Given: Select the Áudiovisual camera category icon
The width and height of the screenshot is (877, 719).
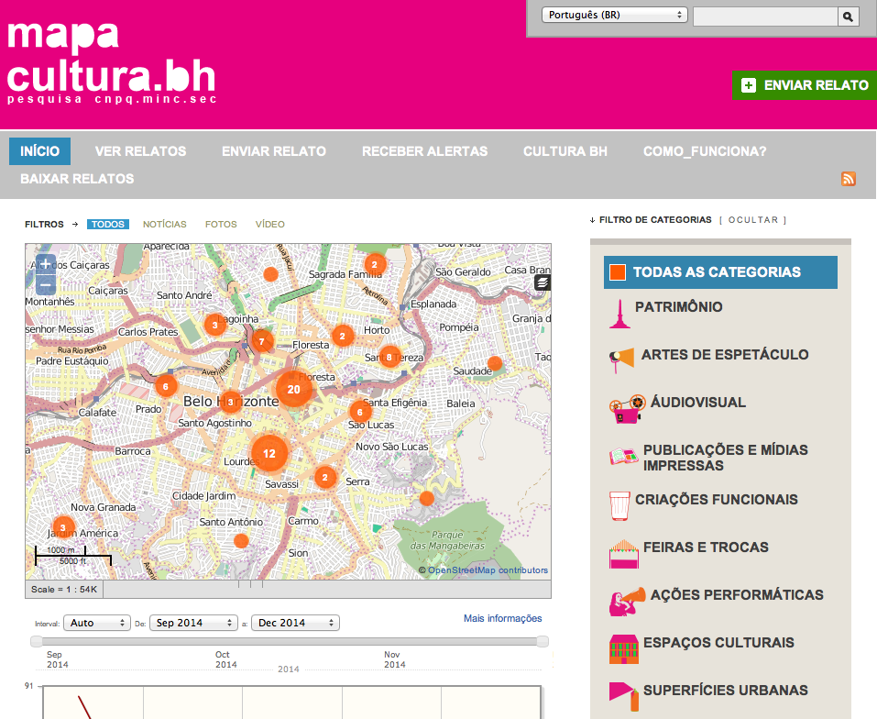Looking at the screenshot, I should [x=625, y=408].
